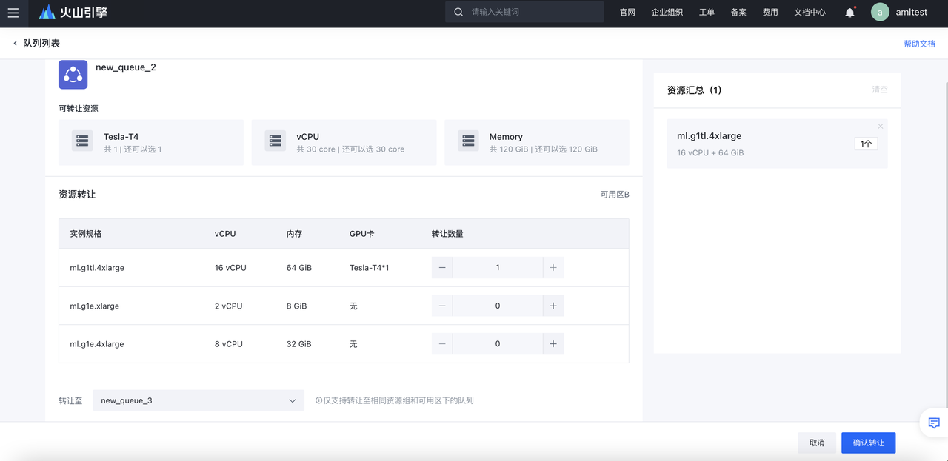The width and height of the screenshot is (948, 461).
Task: Click the 资源汇总 (1) heading
Action: point(694,90)
